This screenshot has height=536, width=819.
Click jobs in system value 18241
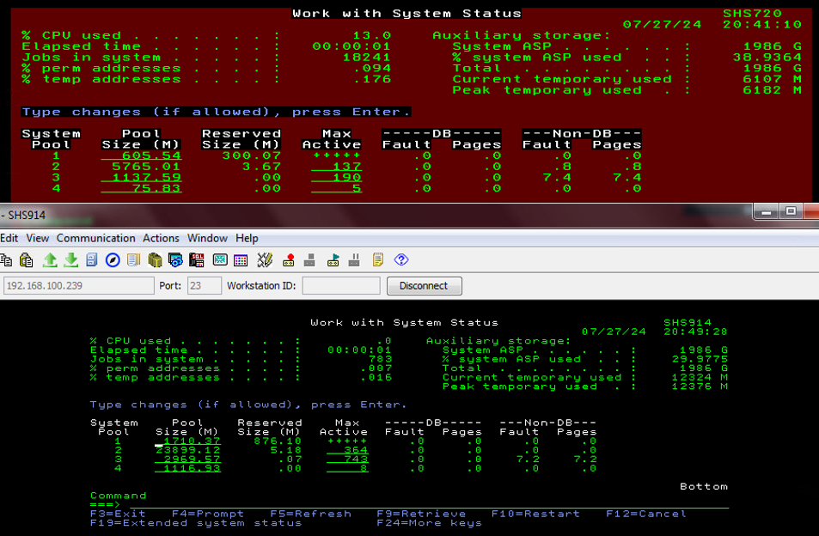[x=367, y=58]
